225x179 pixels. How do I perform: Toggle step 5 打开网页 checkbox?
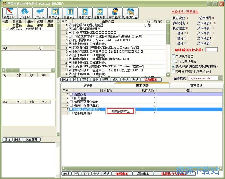tap(70, 40)
